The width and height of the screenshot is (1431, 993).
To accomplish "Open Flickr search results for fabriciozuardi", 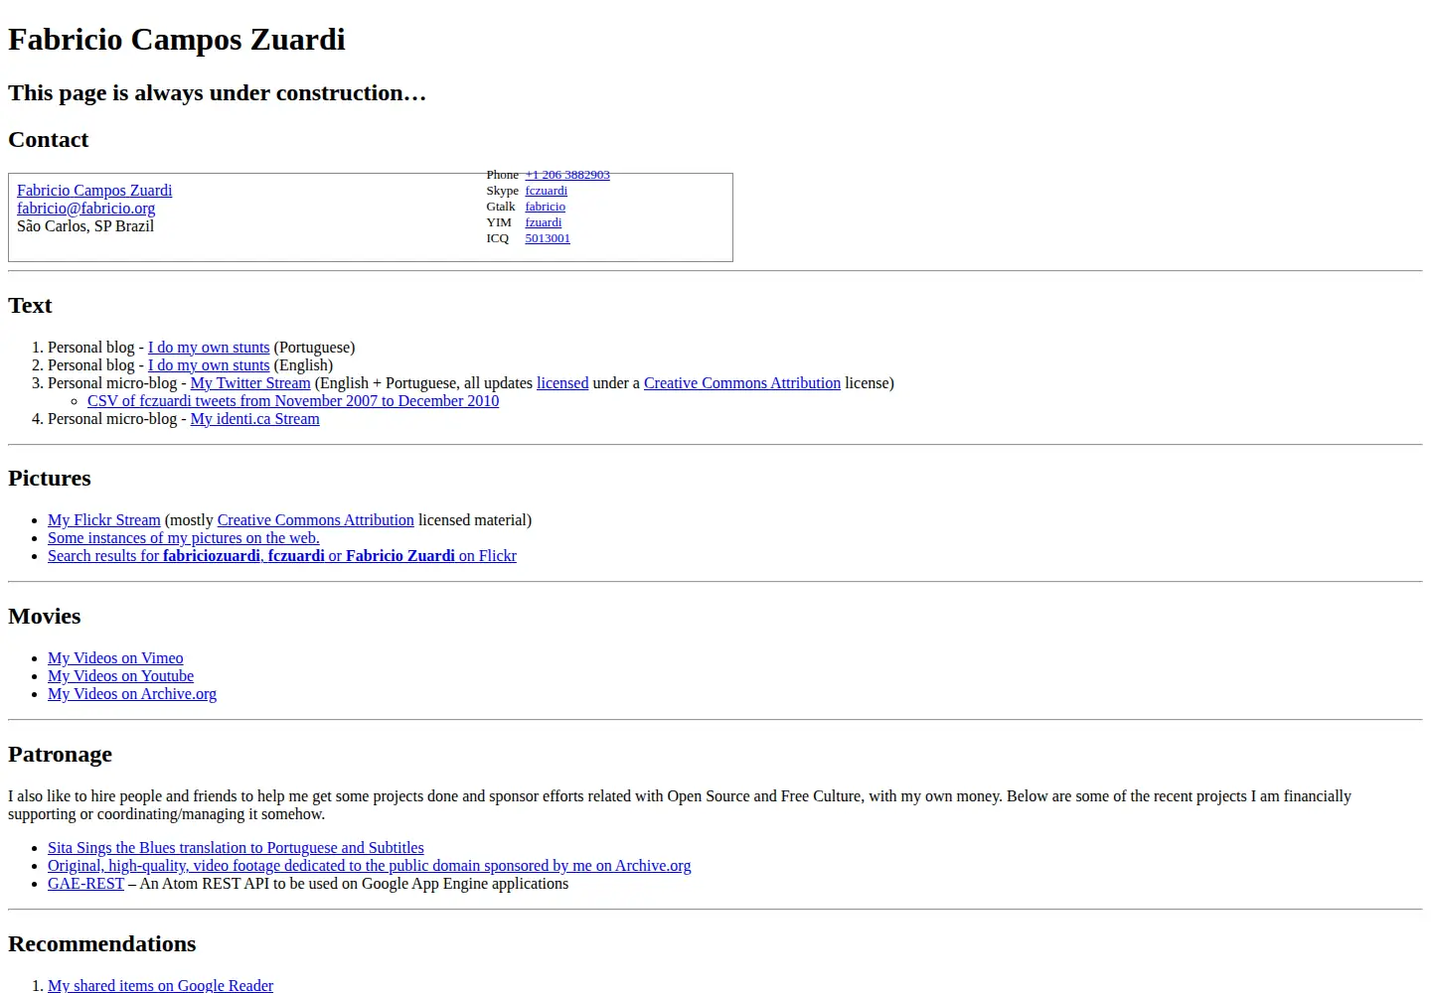I will 282,556.
